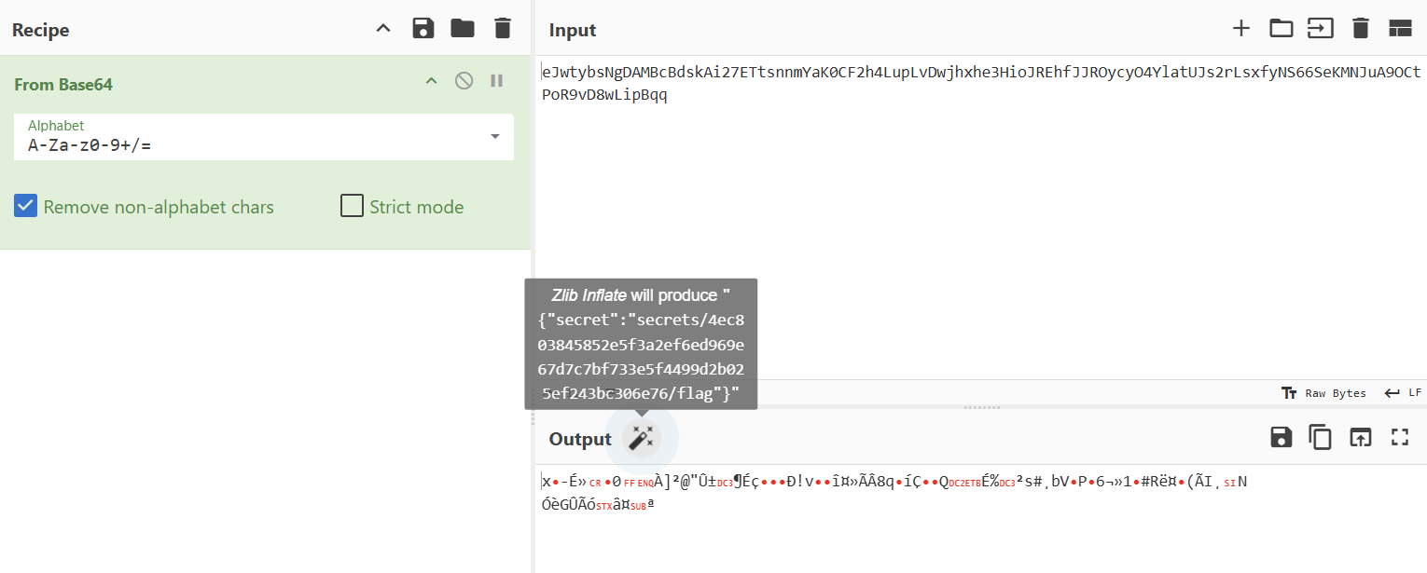Set breakpoint on From Base64 operation
The image size is (1427, 573).
[x=496, y=82]
